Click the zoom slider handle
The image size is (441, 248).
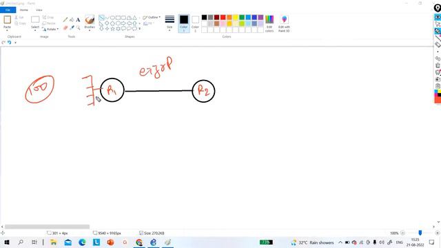click(x=420, y=233)
